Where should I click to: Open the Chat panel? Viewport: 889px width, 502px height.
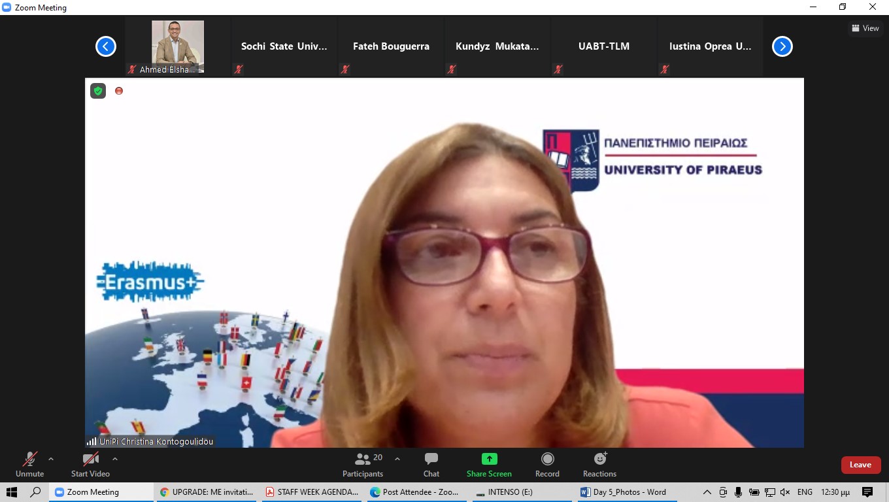pos(431,465)
